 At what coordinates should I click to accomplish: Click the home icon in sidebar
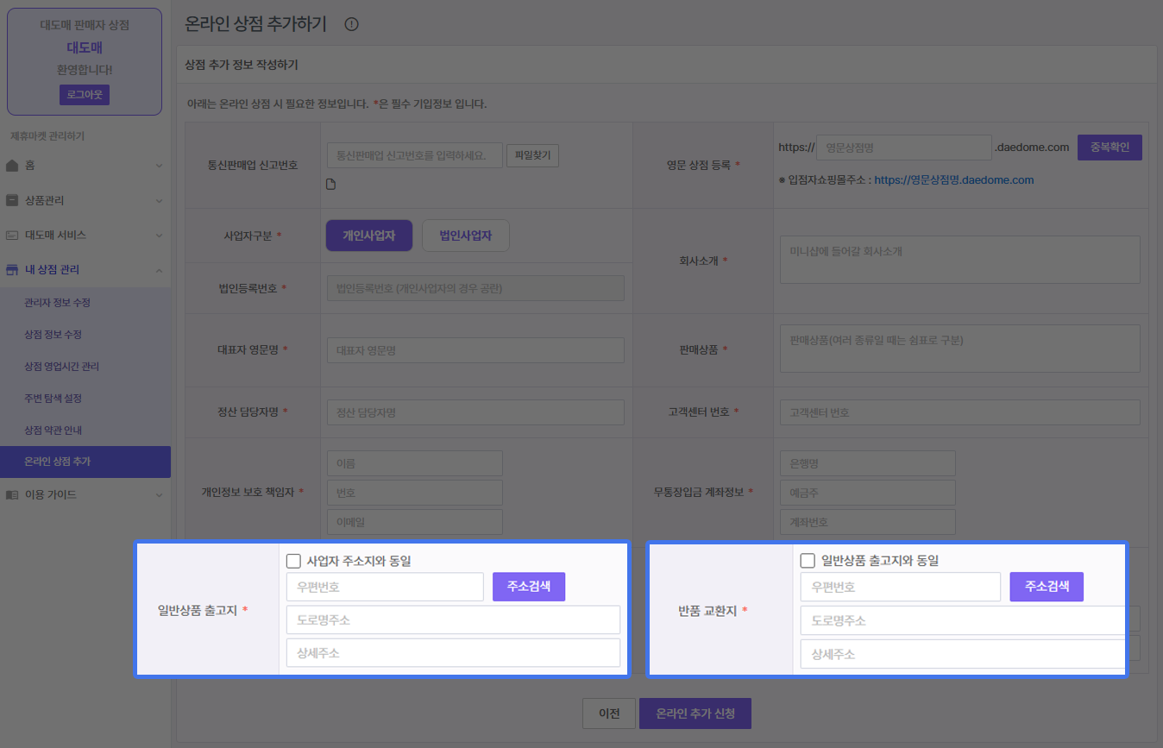(12, 165)
